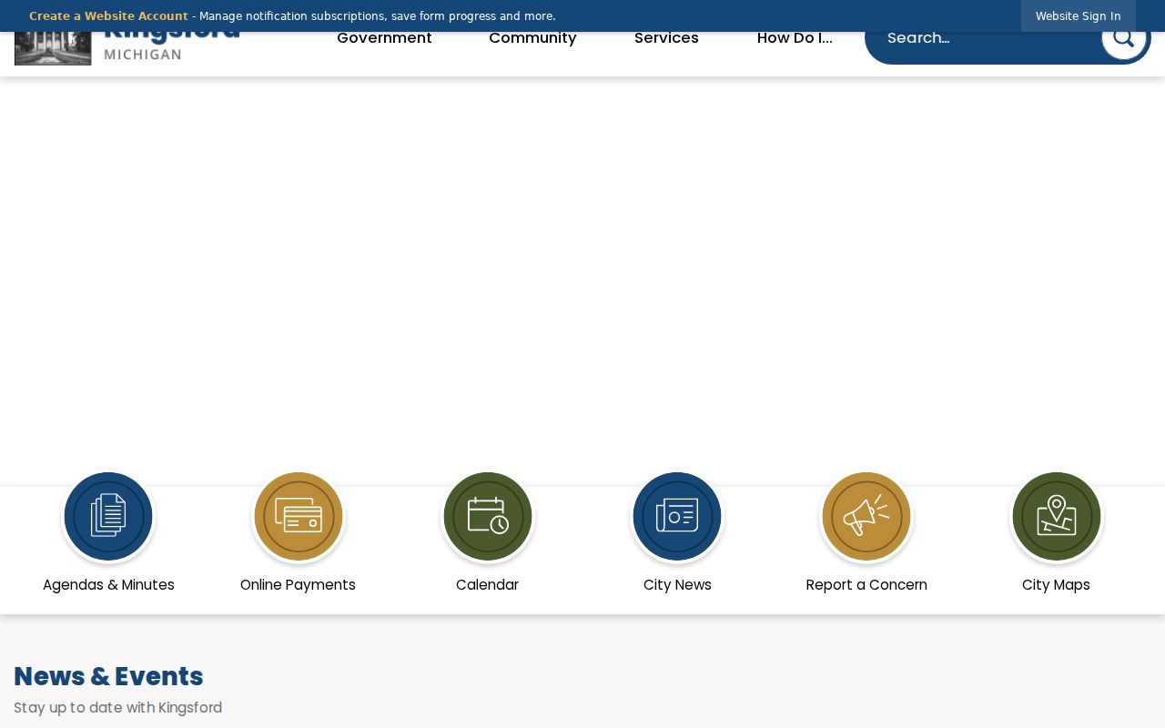Open the Government menu
The width and height of the screenshot is (1165, 728).
(x=384, y=38)
